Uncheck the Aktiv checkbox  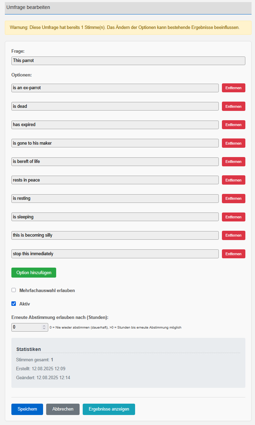(x=14, y=304)
